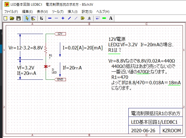Save the schematic with the floppy icon

pyautogui.click(x=18, y=18)
